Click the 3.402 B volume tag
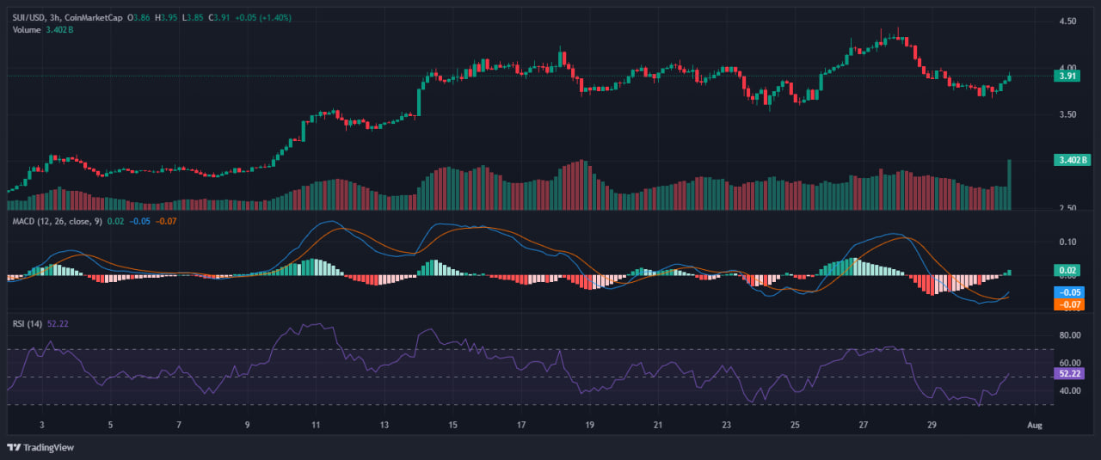 pos(1069,160)
